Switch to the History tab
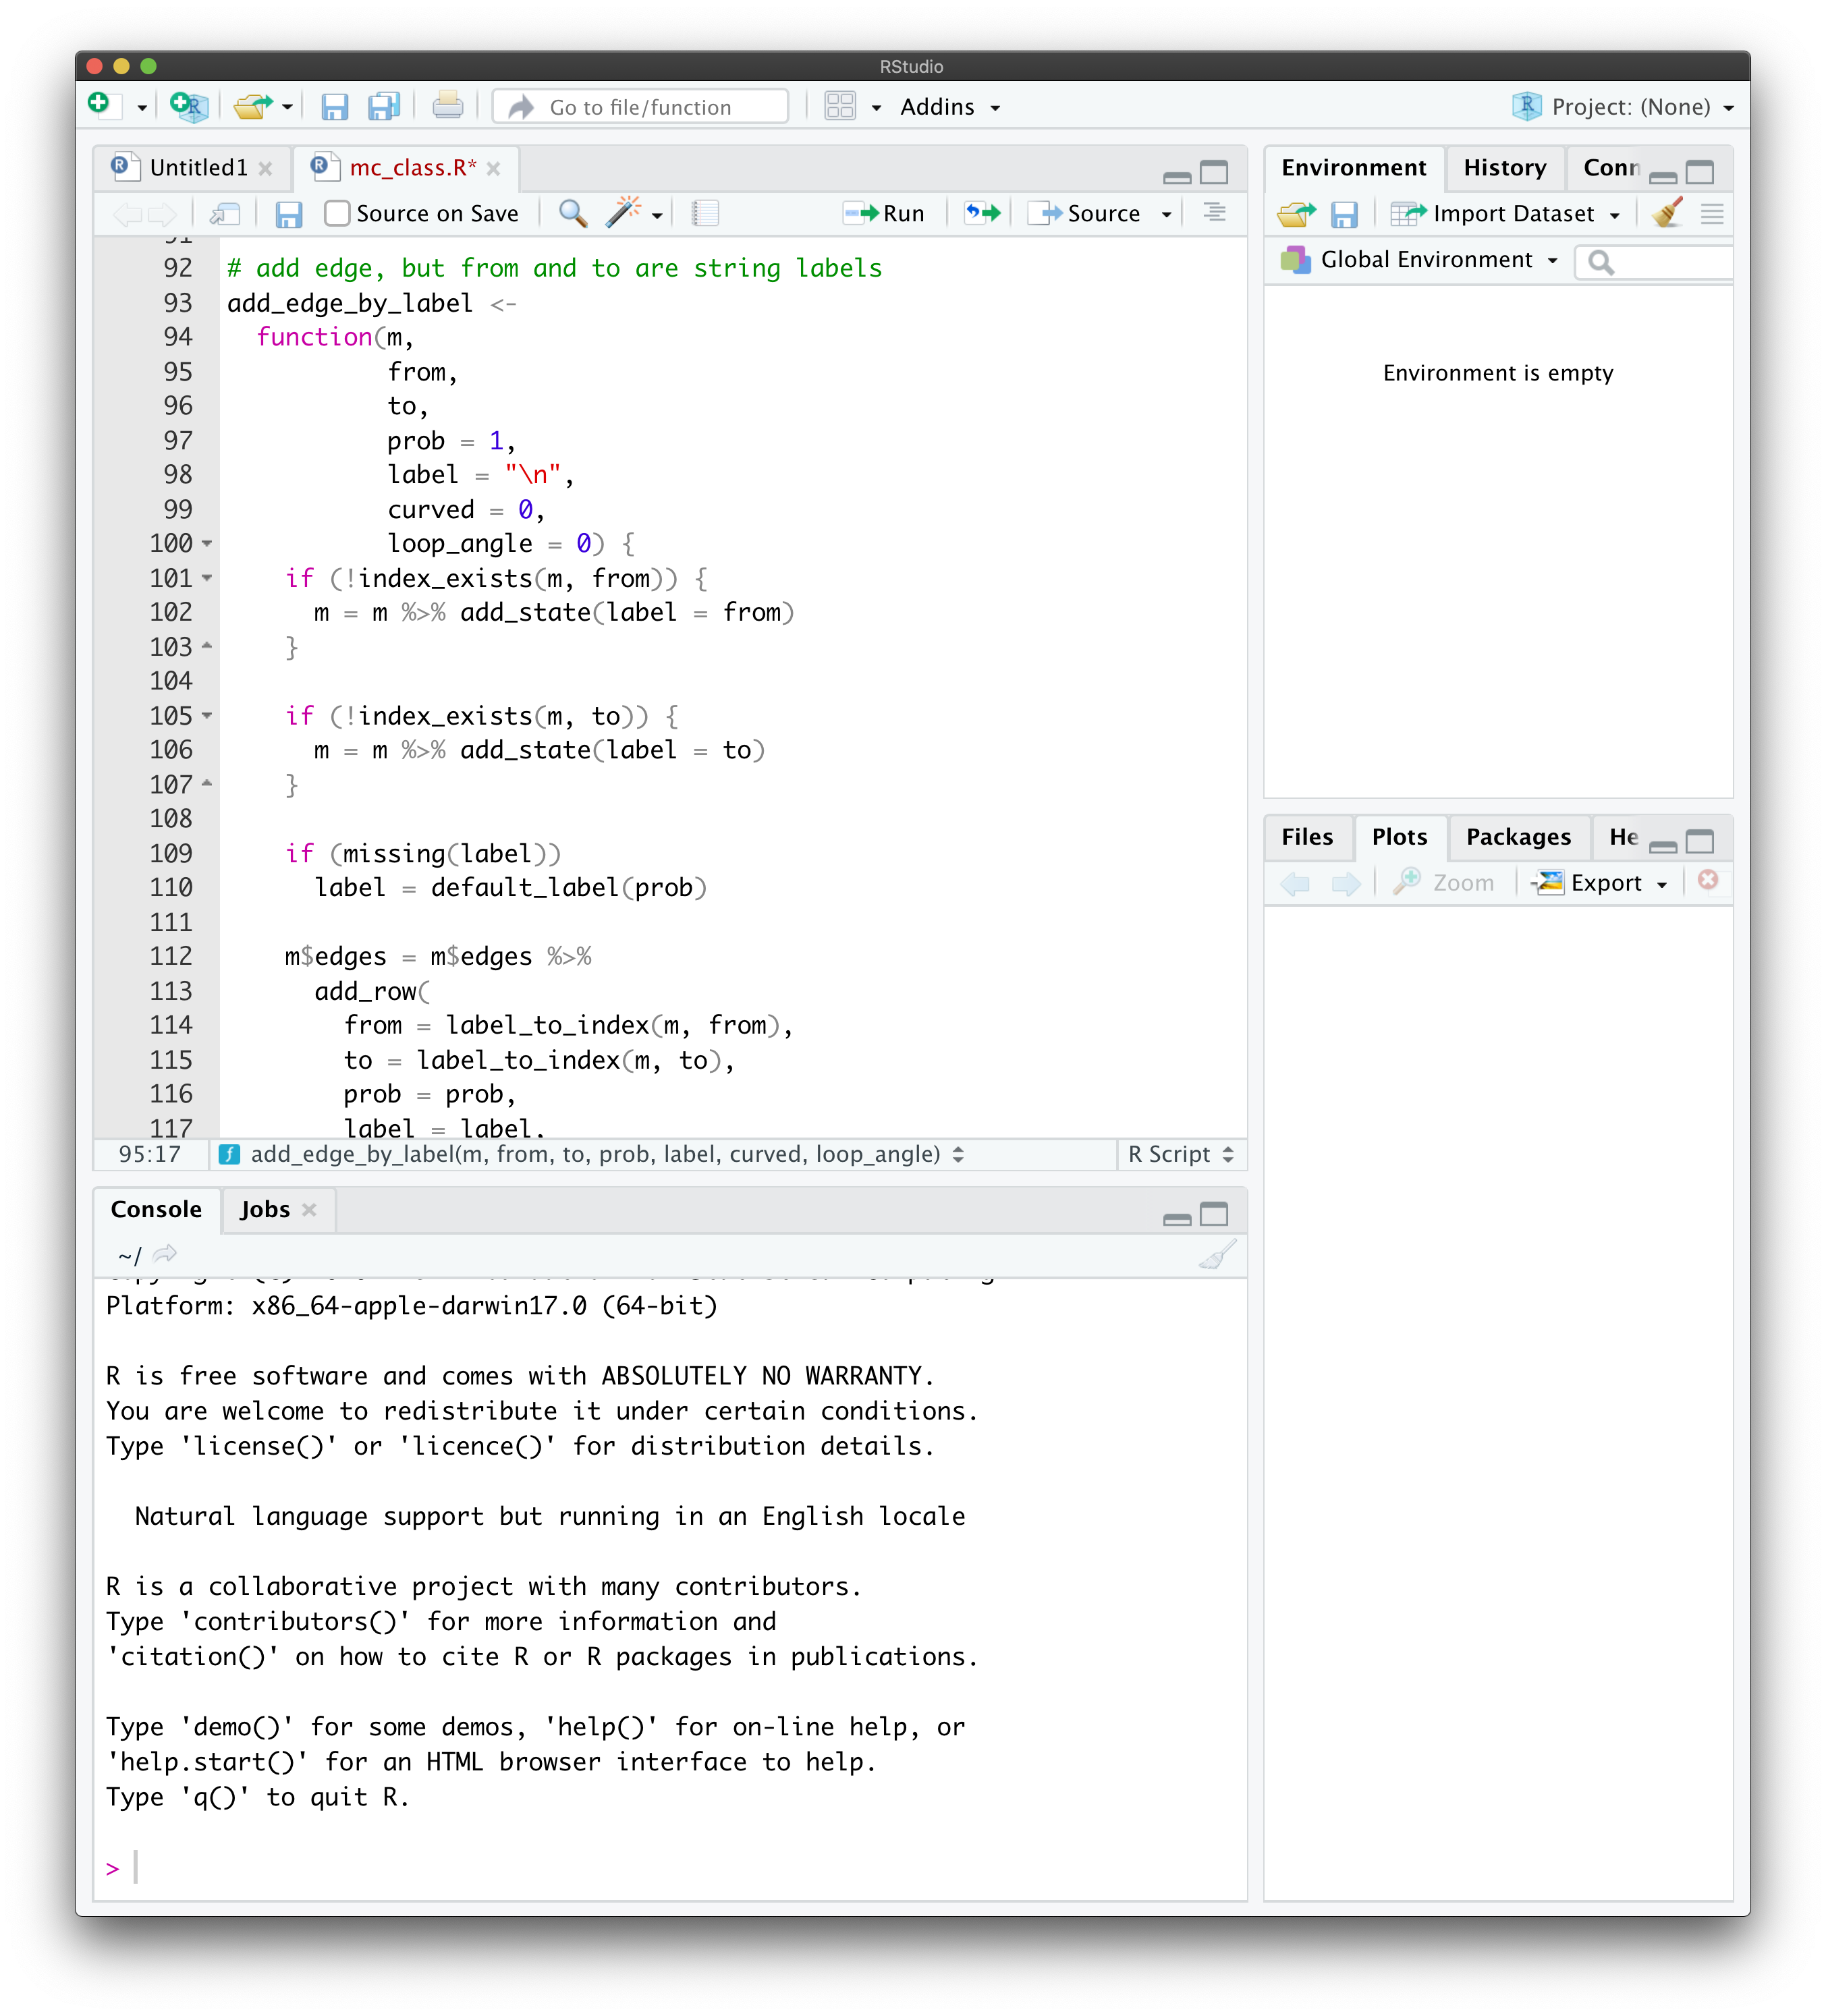The image size is (1826, 2016). tap(1504, 168)
